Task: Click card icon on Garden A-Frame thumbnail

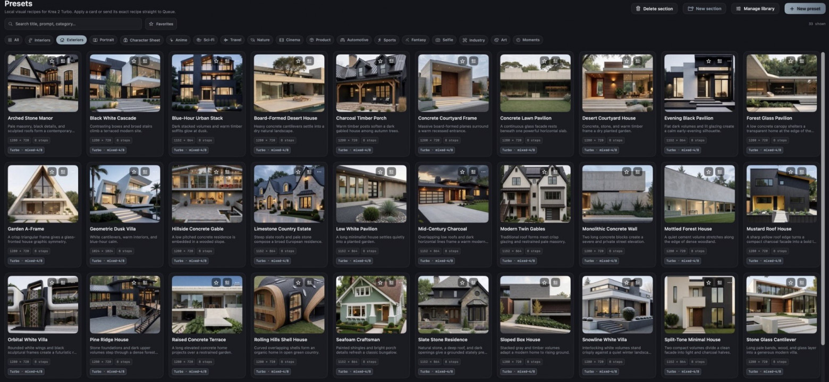Action: (63, 172)
